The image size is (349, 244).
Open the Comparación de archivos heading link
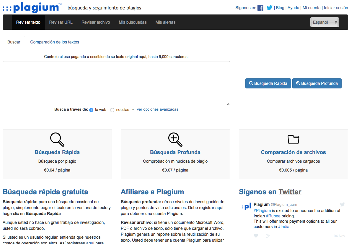[x=293, y=152]
